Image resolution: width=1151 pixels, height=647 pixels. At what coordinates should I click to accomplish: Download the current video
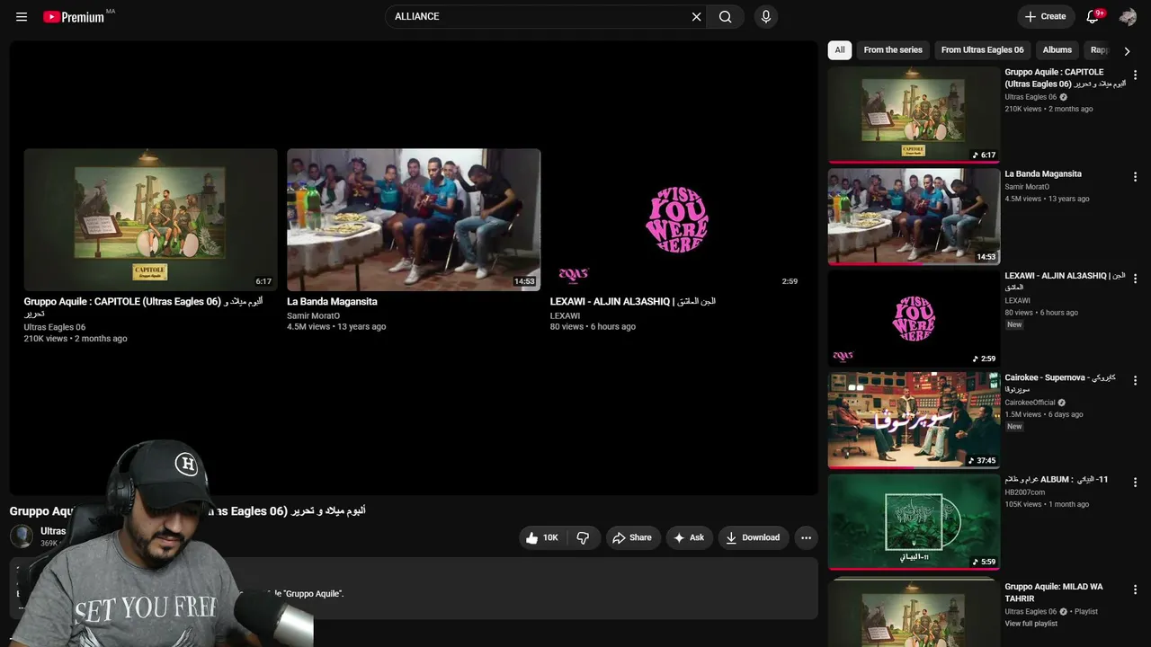coord(754,537)
